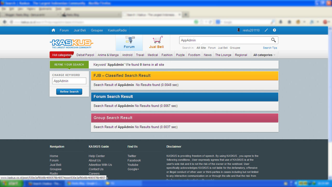Viewport: 332px width, 187px height.
Task: Open the Search Tips link
Action: click(270, 48)
